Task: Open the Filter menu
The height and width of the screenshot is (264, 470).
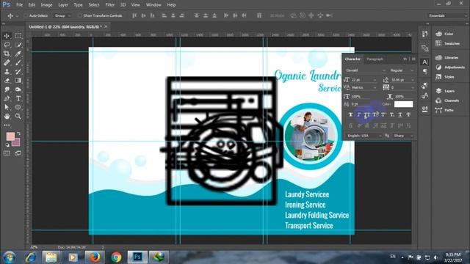Action: click(x=109, y=5)
